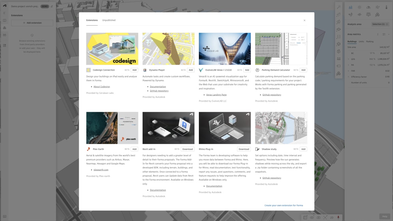Expand the Efficiency factor row
This screenshot has height=221, width=393.
coord(349,77)
